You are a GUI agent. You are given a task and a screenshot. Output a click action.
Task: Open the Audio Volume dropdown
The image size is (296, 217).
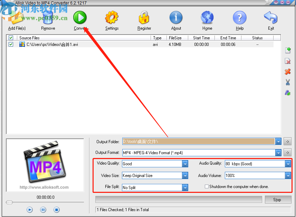pyautogui.click(x=288, y=176)
